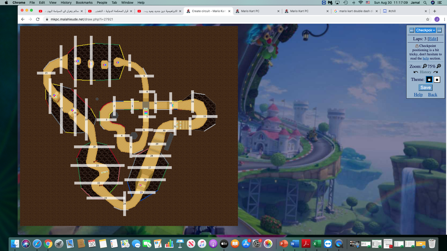447x251 pixels.
Task: Zoom in with the plus magnifier
Action: point(439,66)
